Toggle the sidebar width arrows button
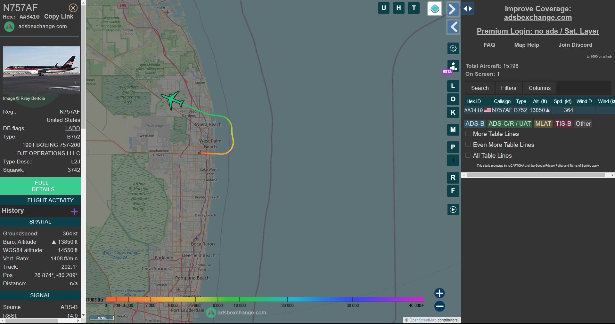The width and height of the screenshot is (615, 324). click(x=468, y=9)
